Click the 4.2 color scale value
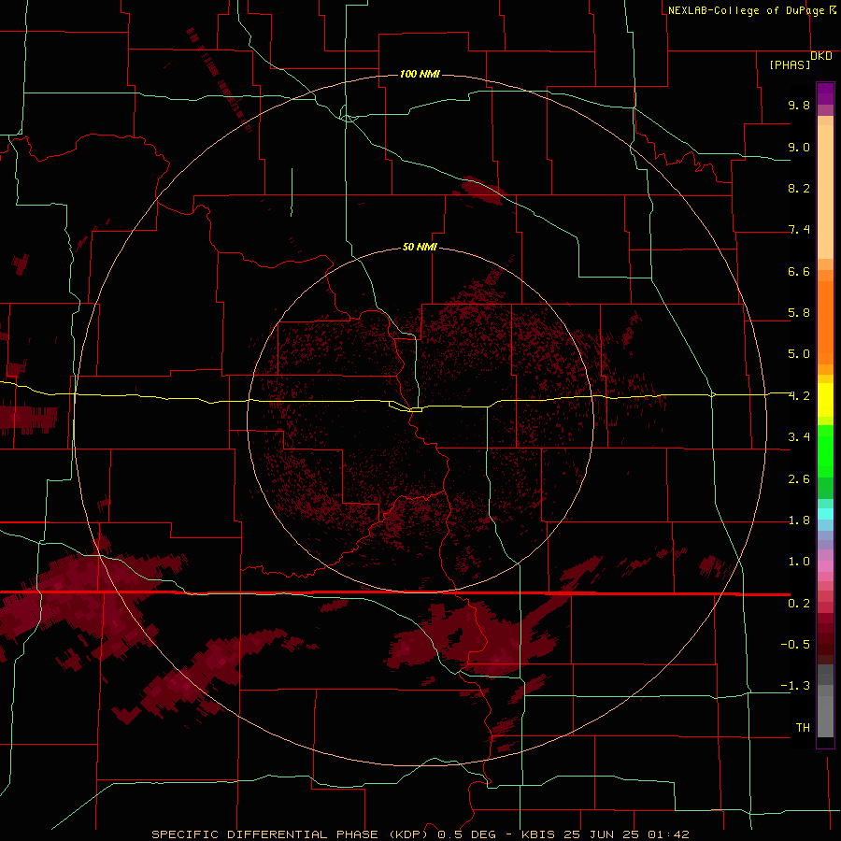This screenshot has width=841, height=841. (799, 396)
